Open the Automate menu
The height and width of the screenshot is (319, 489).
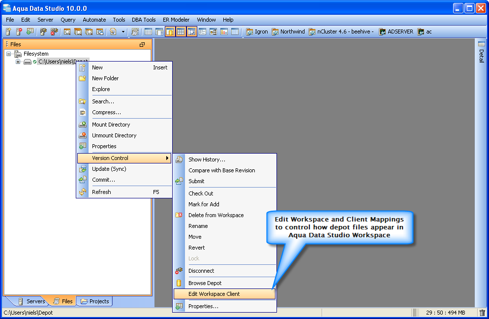pyautogui.click(x=94, y=20)
